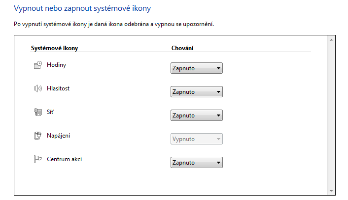The height and width of the screenshot is (200, 348).
Task: Click the Napájení power icon
Action: [38, 136]
